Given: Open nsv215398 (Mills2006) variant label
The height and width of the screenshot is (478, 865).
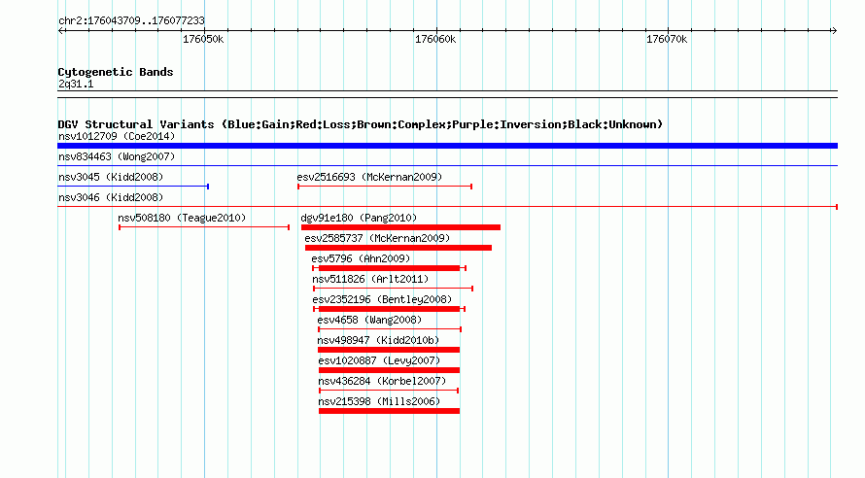Looking at the screenshot, I should (379, 401).
